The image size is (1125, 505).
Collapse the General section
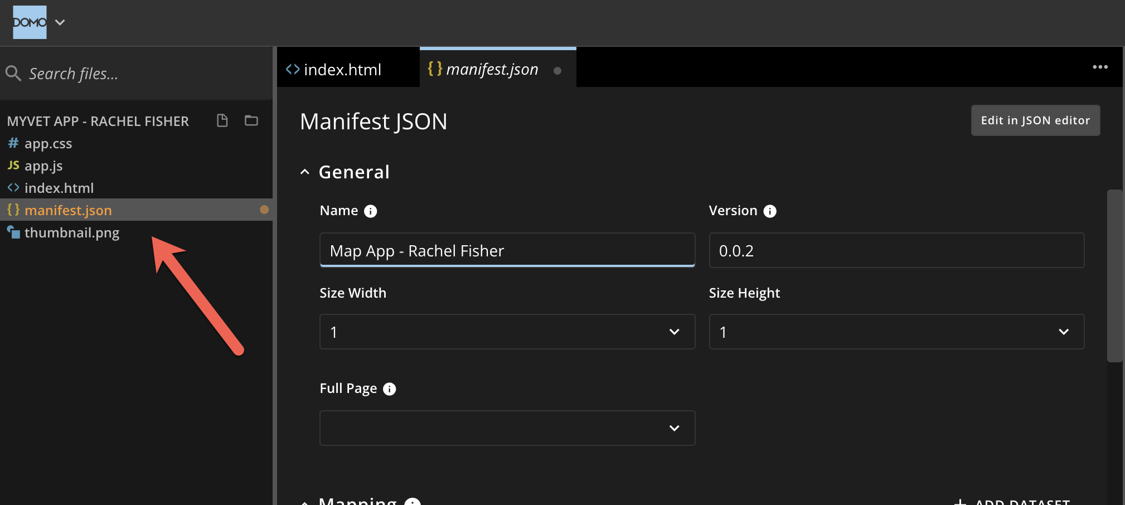[x=305, y=172]
